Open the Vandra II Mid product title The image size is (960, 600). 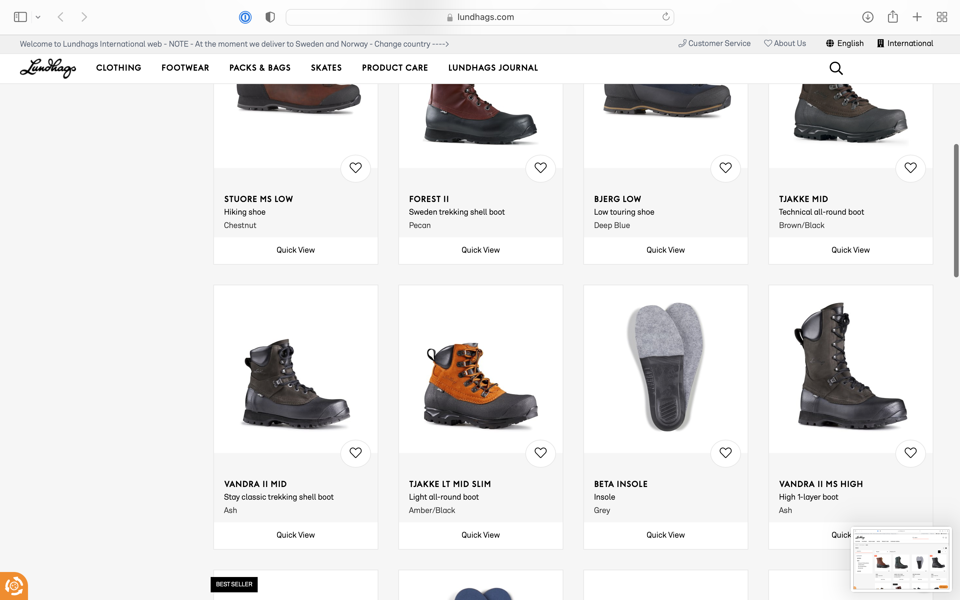pos(255,484)
